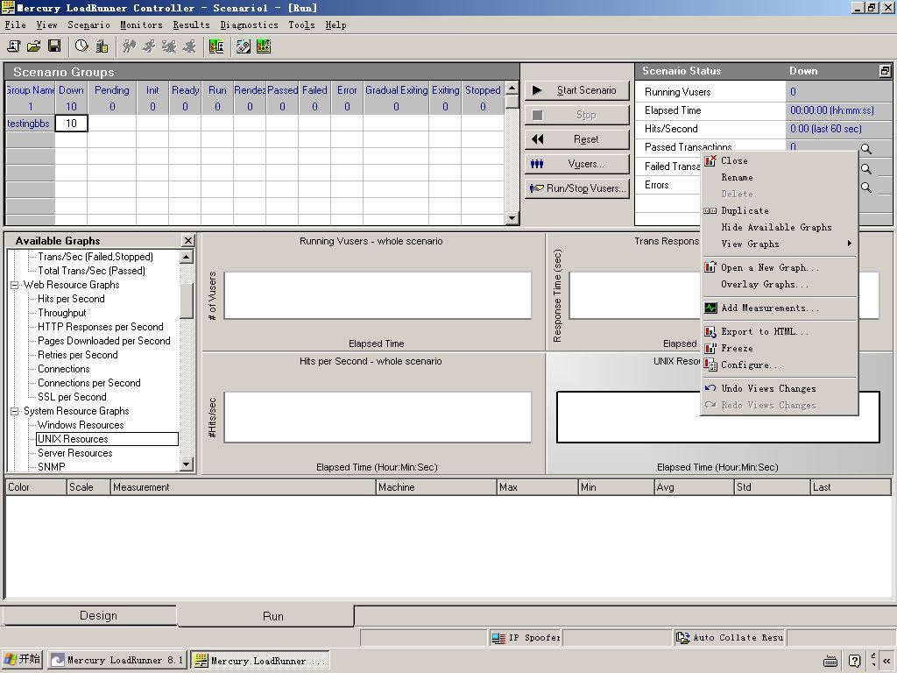
Task: Detach the Scenario Status pane
Action: click(x=885, y=71)
